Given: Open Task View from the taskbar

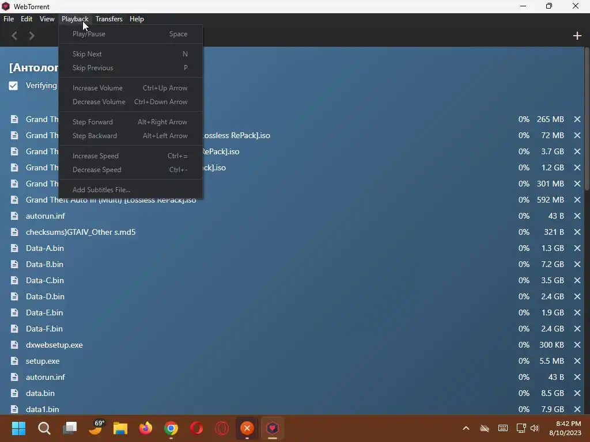Looking at the screenshot, I should (x=70, y=428).
